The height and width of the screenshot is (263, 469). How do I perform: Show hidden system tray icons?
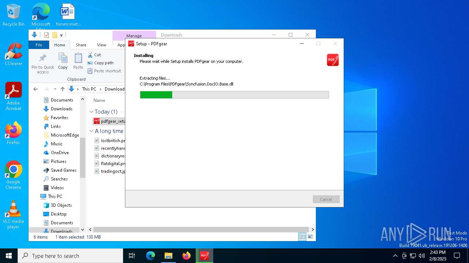[x=395, y=256]
